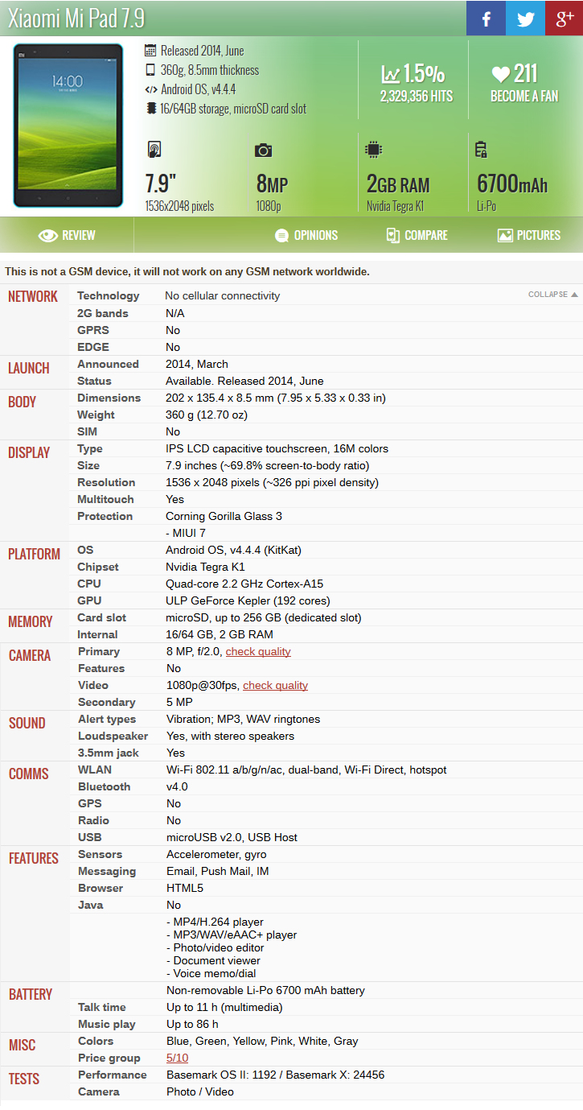
Task: Open video check quality link
Action: click(x=275, y=686)
